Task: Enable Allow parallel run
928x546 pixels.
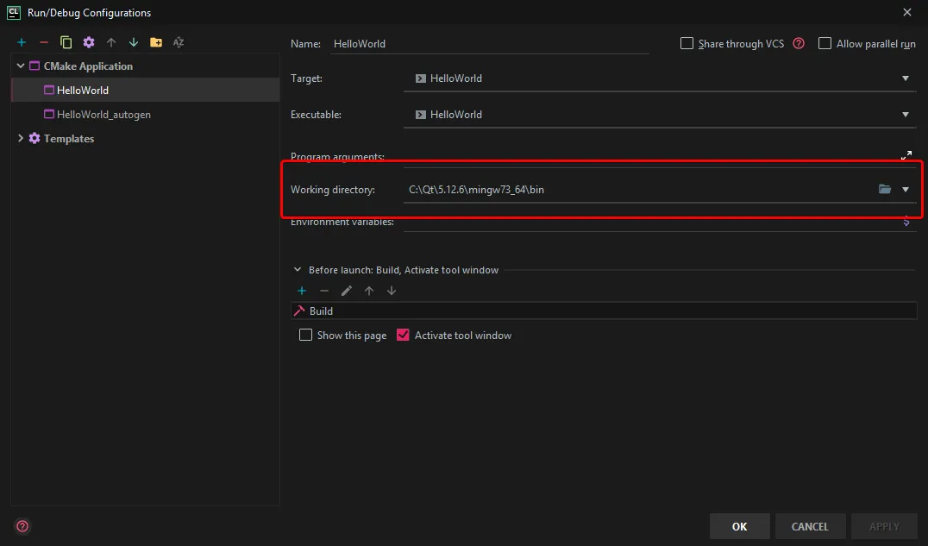Action: [x=825, y=43]
